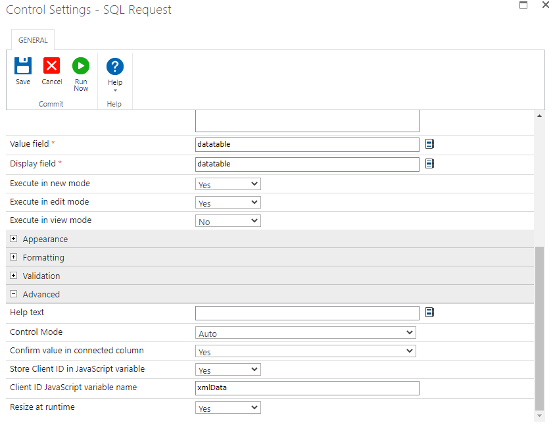Expand the Validation section
Image resolution: width=553 pixels, height=425 pixels.
[x=14, y=276]
